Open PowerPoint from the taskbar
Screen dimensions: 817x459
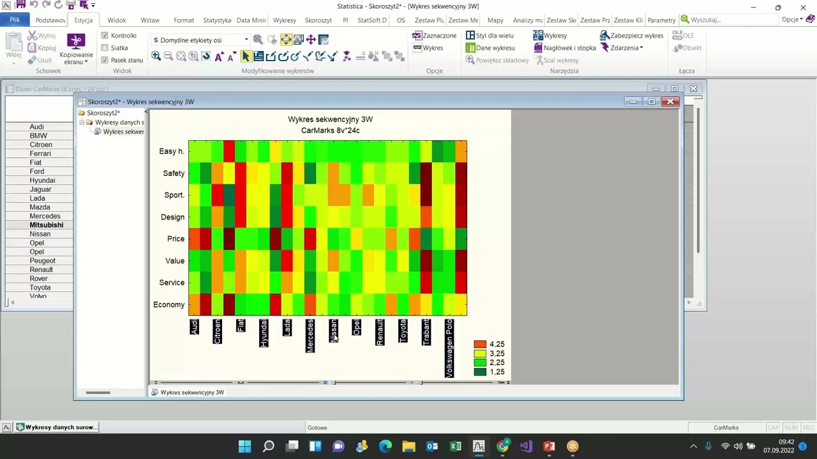pyautogui.click(x=549, y=446)
